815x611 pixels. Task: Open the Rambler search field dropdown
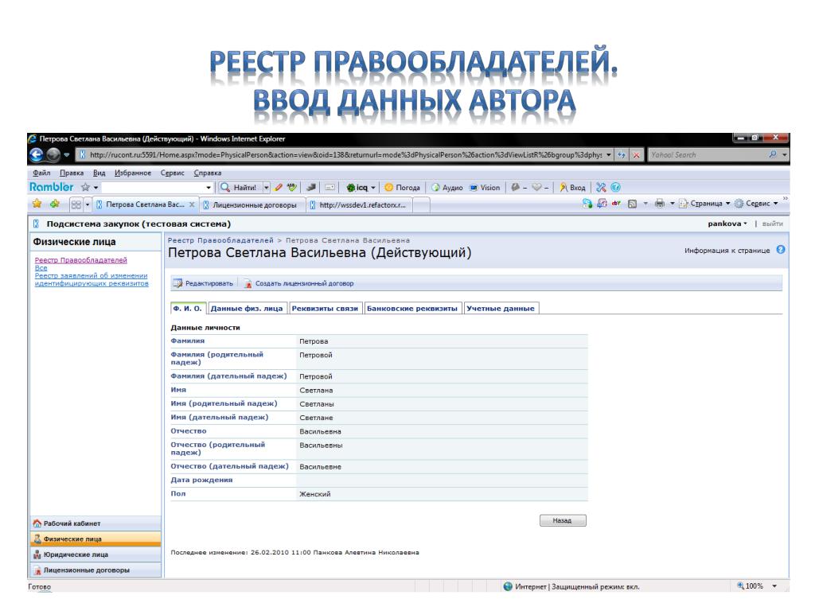point(209,188)
